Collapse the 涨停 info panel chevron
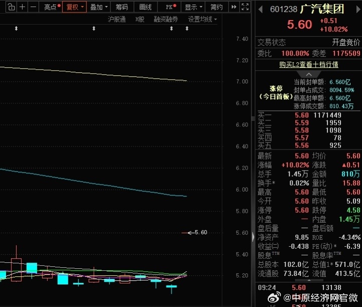This screenshot has width=362, height=307. tap(309, 74)
